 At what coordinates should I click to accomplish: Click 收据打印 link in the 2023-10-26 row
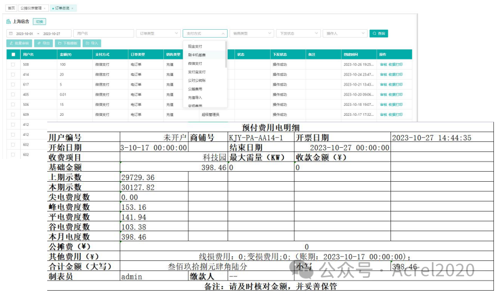[396, 64]
